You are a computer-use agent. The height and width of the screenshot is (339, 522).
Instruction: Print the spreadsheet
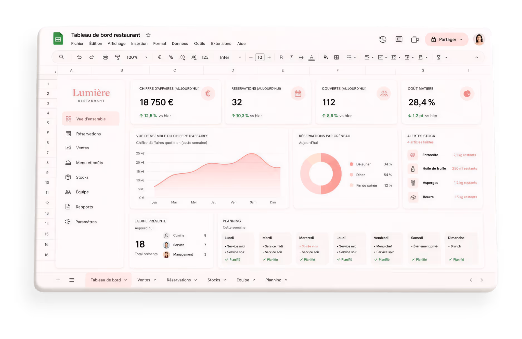(105, 57)
